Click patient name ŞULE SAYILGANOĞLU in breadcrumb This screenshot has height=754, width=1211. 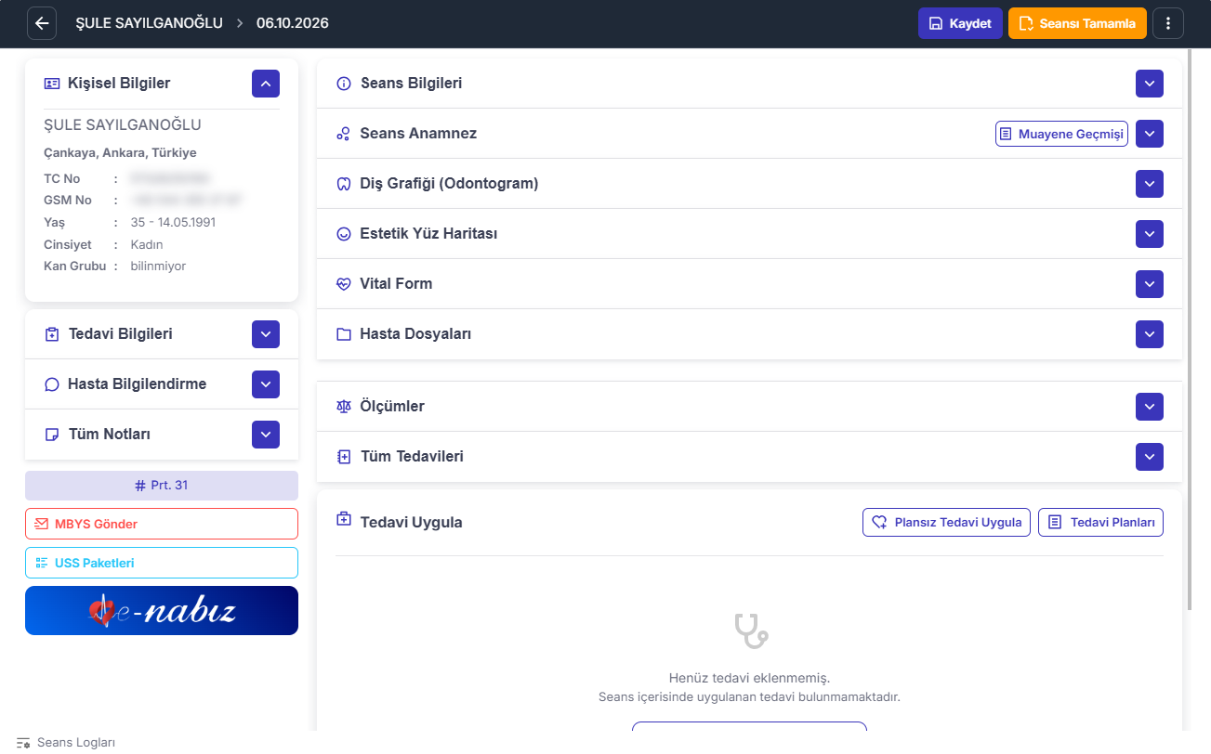point(149,23)
